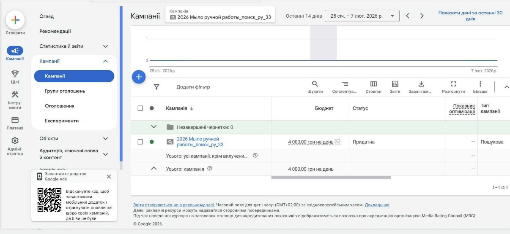Open Експерименти in the sidebar
Viewport: 510px width, 234px height.
pyautogui.click(x=62, y=121)
